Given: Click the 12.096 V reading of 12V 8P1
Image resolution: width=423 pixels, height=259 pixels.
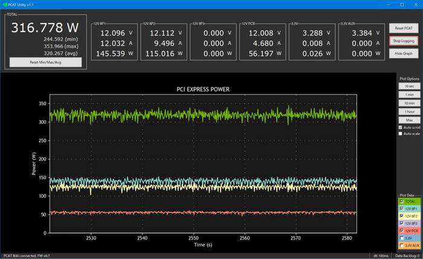Looking at the screenshot, I should [116, 33].
